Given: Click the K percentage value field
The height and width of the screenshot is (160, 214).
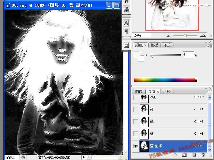Looking at the screenshot, I should (x=188, y=55).
